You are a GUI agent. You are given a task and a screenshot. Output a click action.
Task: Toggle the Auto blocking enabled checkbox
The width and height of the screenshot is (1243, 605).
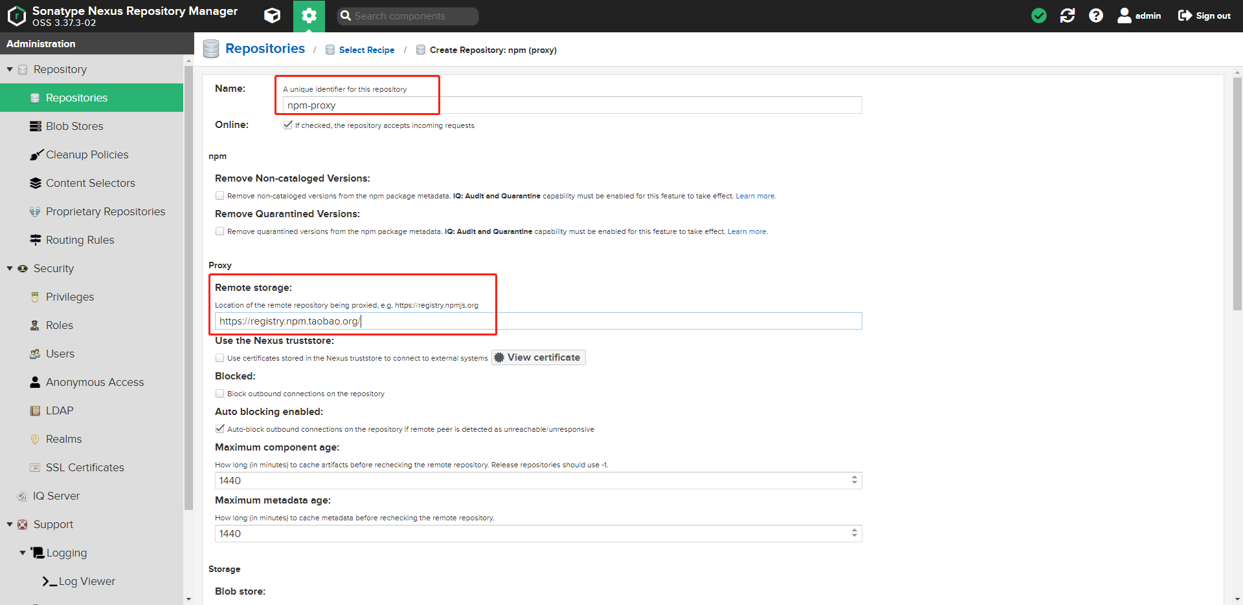220,429
